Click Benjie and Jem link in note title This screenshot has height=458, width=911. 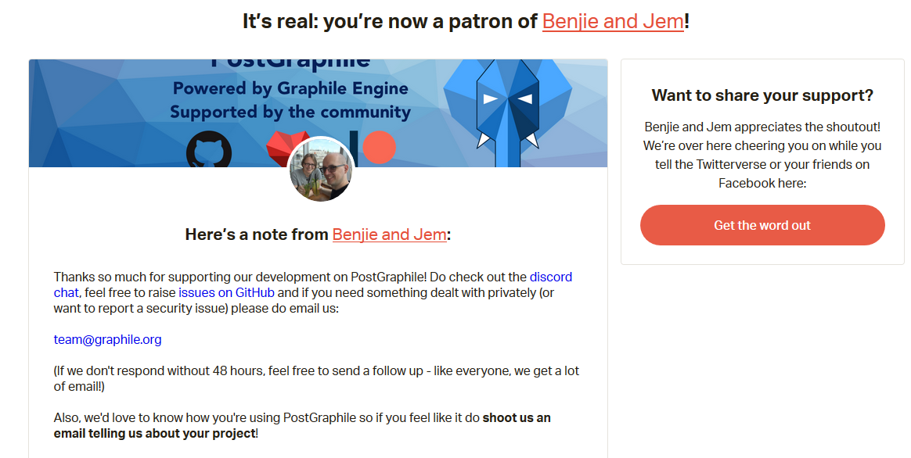[x=389, y=234]
